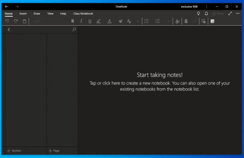Add a new Page
Image resolution: width=244 pixels, height=158 pixels.
[x=54, y=151]
